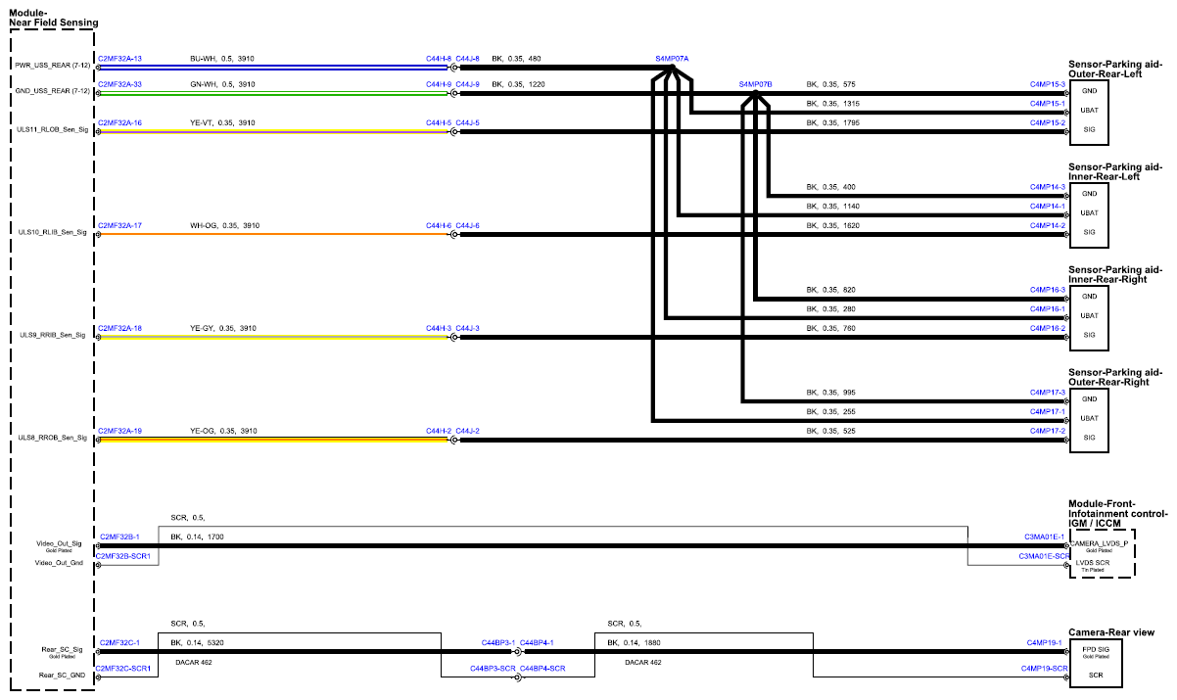Click the C44H-5 connector label
This screenshot has width=1177, height=700.
pos(439,123)
